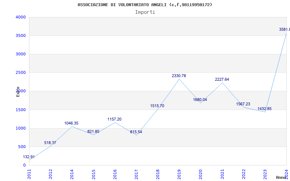Select the 815.54 data label

(136, 132)
